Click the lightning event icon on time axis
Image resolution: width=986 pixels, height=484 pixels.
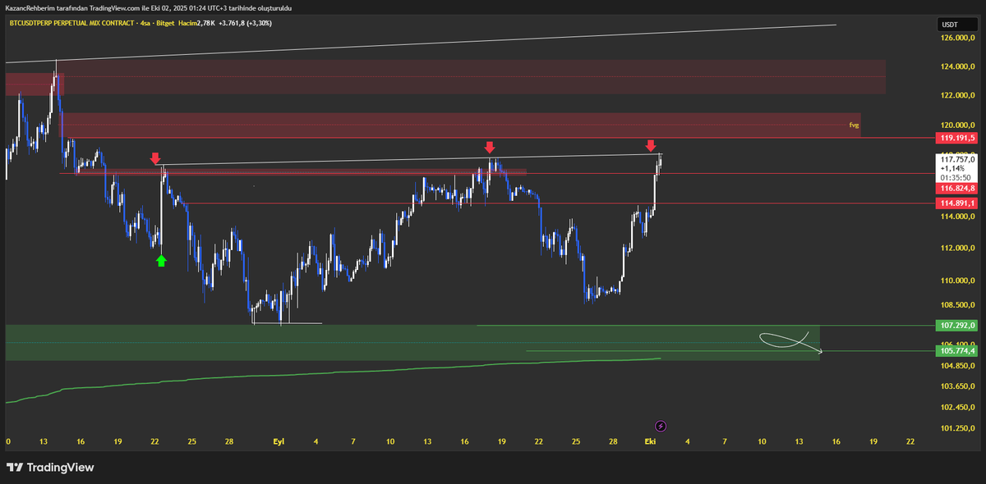point(661,426)
